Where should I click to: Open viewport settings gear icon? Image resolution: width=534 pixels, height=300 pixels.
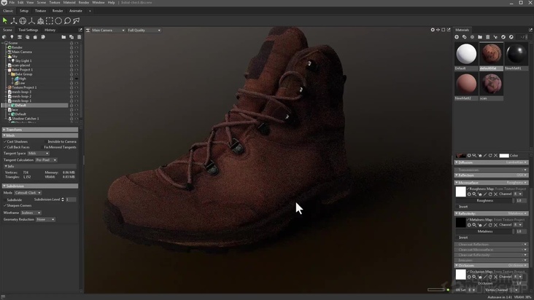[433, 30]
